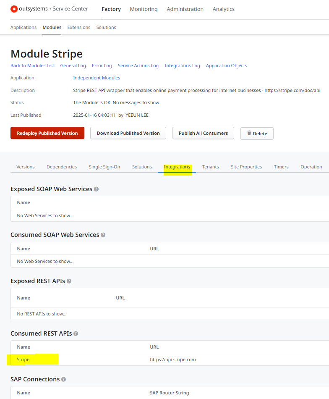This screenshot has height=399, width=329.
Task: Switch to the Timers tab
Action: 281,167
